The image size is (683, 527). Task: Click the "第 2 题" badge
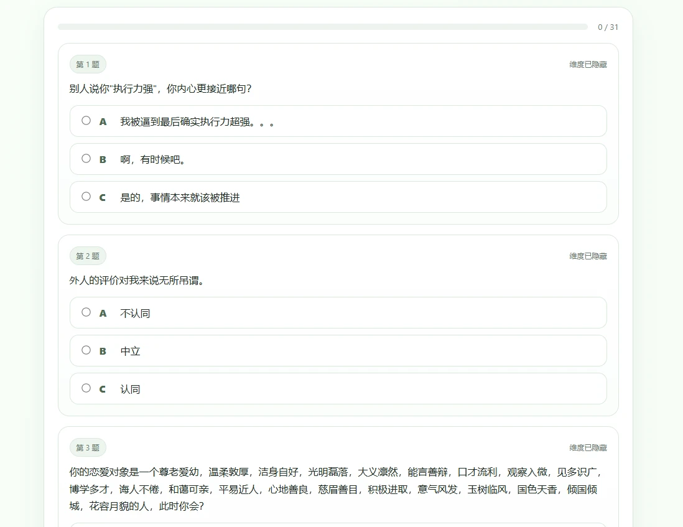pyautogui.click(x=88, y=255)
